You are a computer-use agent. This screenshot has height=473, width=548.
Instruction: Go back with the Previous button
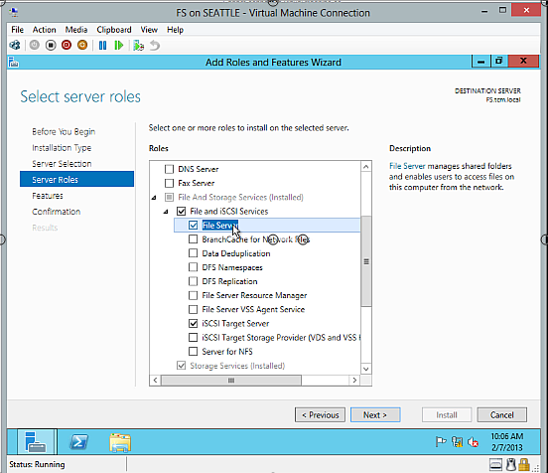pyautogui.click(x=320, y=415)
